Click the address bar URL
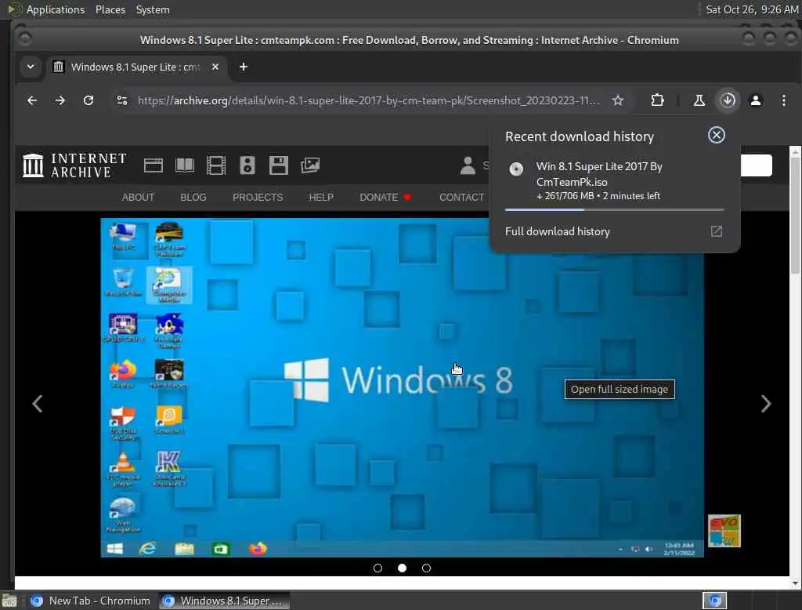The height and width of the screenshot is (610, 802). pos(368,100)
